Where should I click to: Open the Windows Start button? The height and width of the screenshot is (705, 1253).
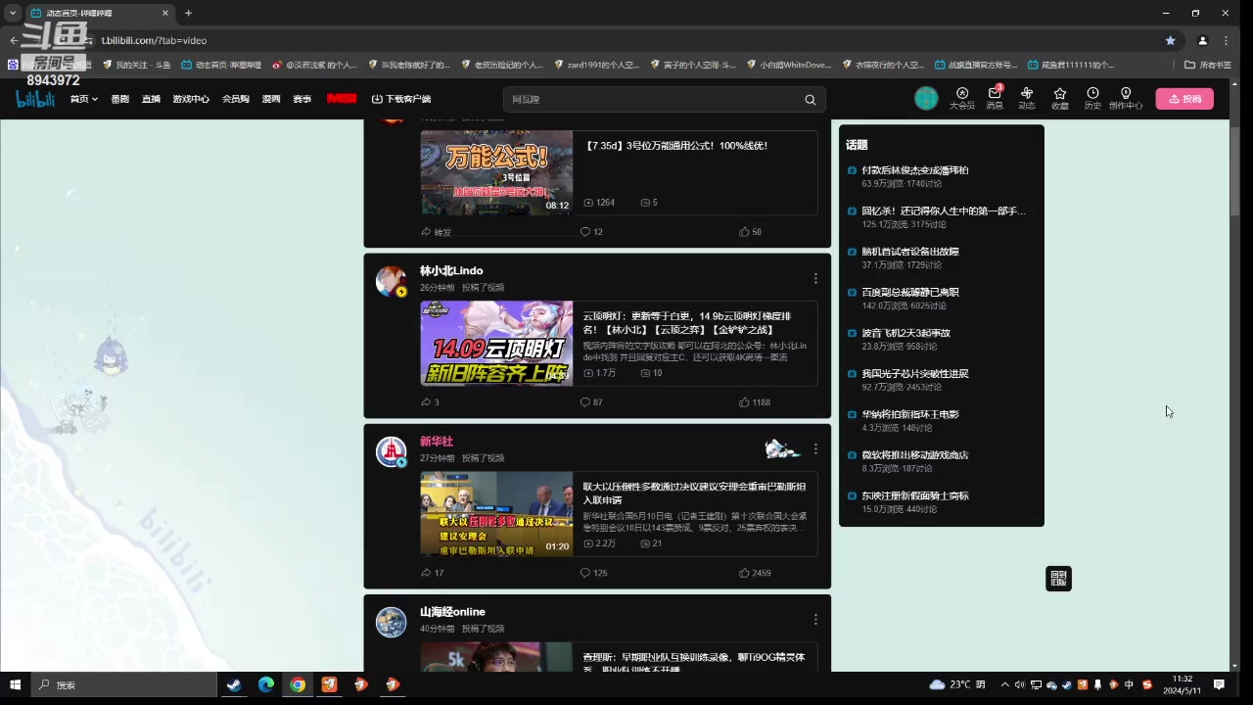tap(15, 684)
